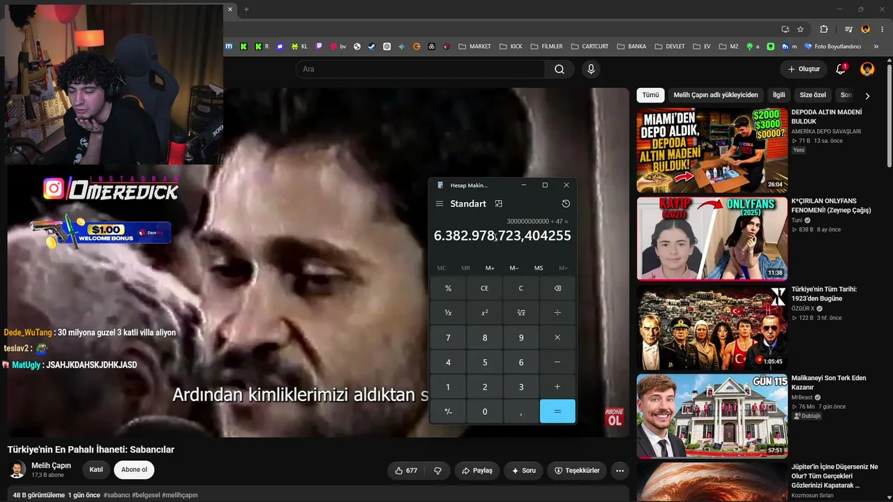Select the 'İlgili' filter chip
The width and height of the screenshot is (893, 502).
point(779,95)
